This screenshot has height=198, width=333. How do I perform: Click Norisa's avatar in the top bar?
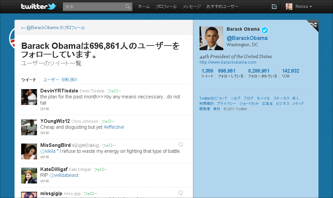(289, 7)
